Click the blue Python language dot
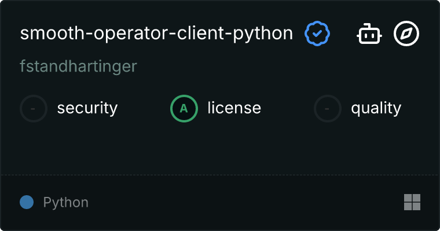440x231 pixels. [27, 202]
